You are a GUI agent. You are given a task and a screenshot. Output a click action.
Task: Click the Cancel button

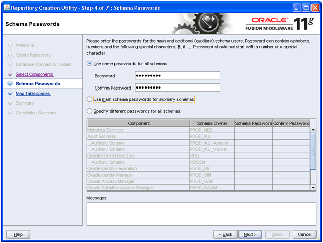[304, 234]
